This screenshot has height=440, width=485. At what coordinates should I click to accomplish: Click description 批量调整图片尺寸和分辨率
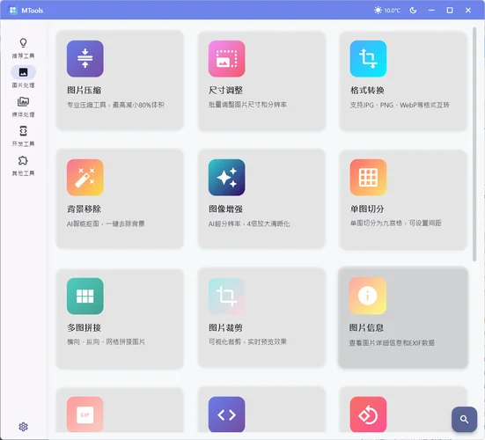pyautogui.click(x=247, y=105)
